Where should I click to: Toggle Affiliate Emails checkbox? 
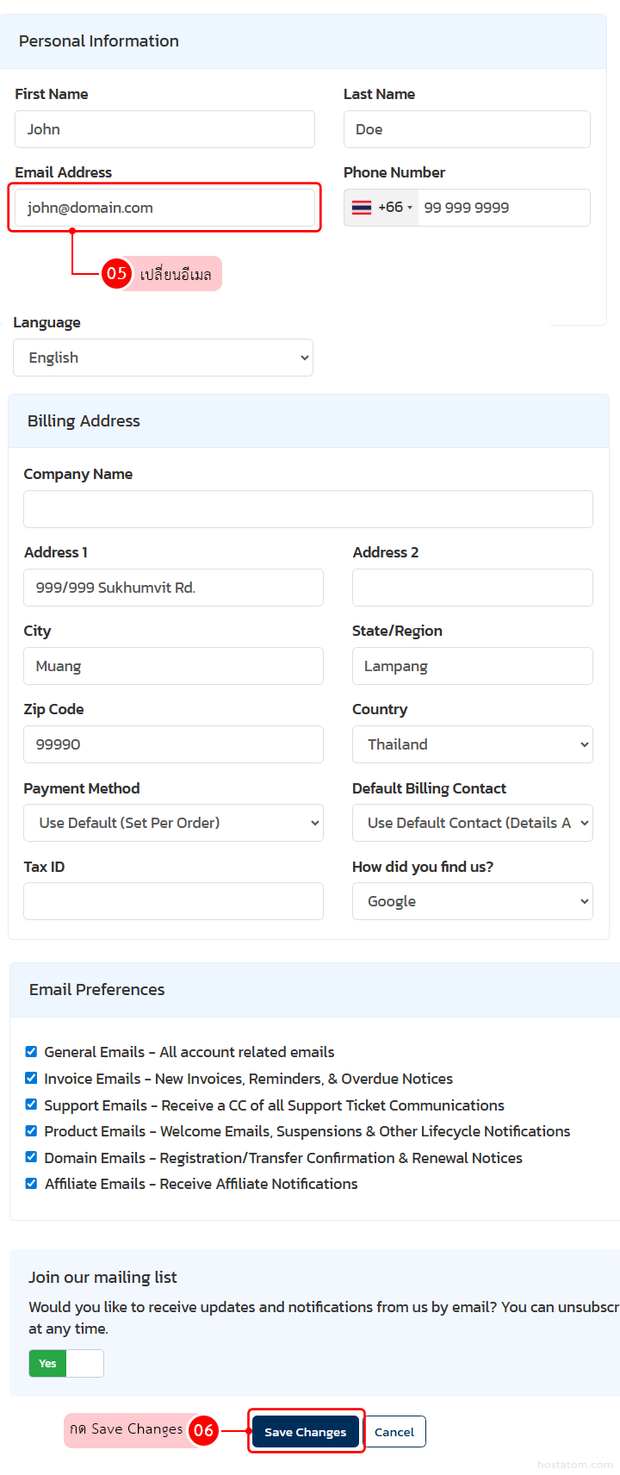(x=31, y=1183)
